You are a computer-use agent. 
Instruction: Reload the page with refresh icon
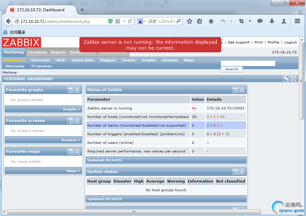click(130, 21)
